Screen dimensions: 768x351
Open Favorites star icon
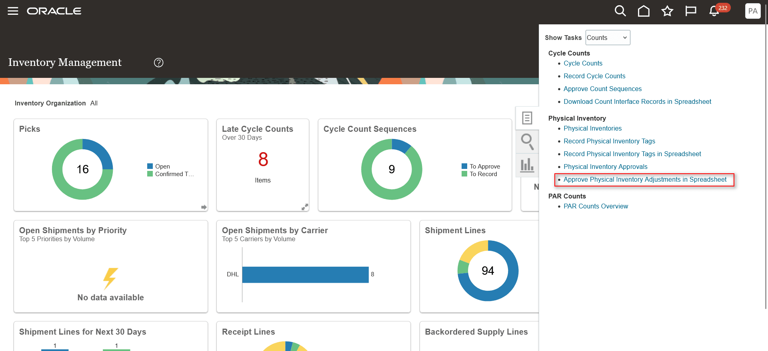[667, 11]
